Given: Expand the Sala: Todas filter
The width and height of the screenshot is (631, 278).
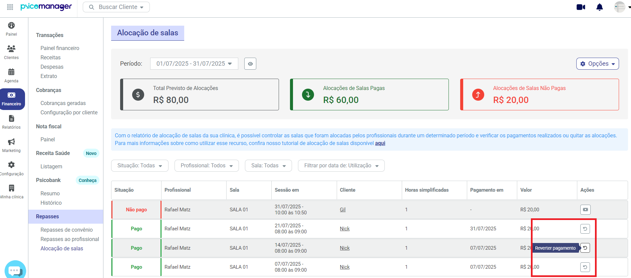Looking at the screenshot, I should tap(268, 166).
